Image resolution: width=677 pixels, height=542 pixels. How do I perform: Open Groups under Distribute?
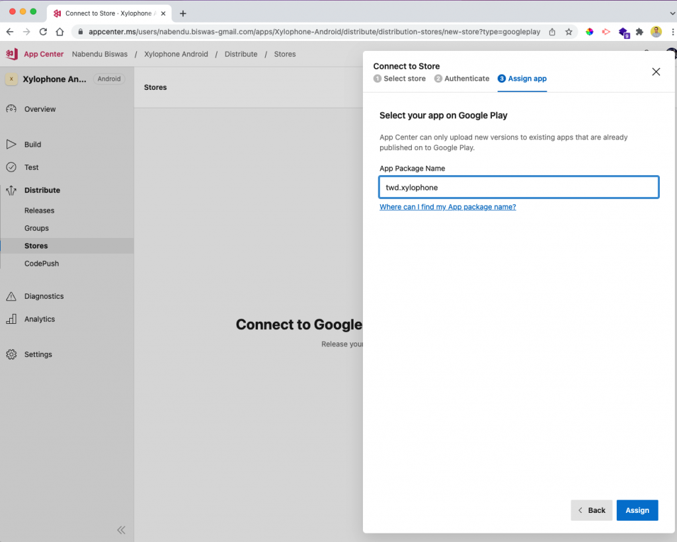coord(36,228)
